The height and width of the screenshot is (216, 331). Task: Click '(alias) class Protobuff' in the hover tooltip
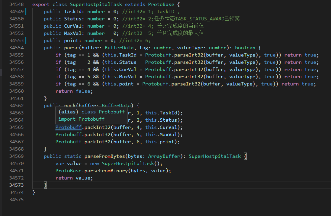92,112
